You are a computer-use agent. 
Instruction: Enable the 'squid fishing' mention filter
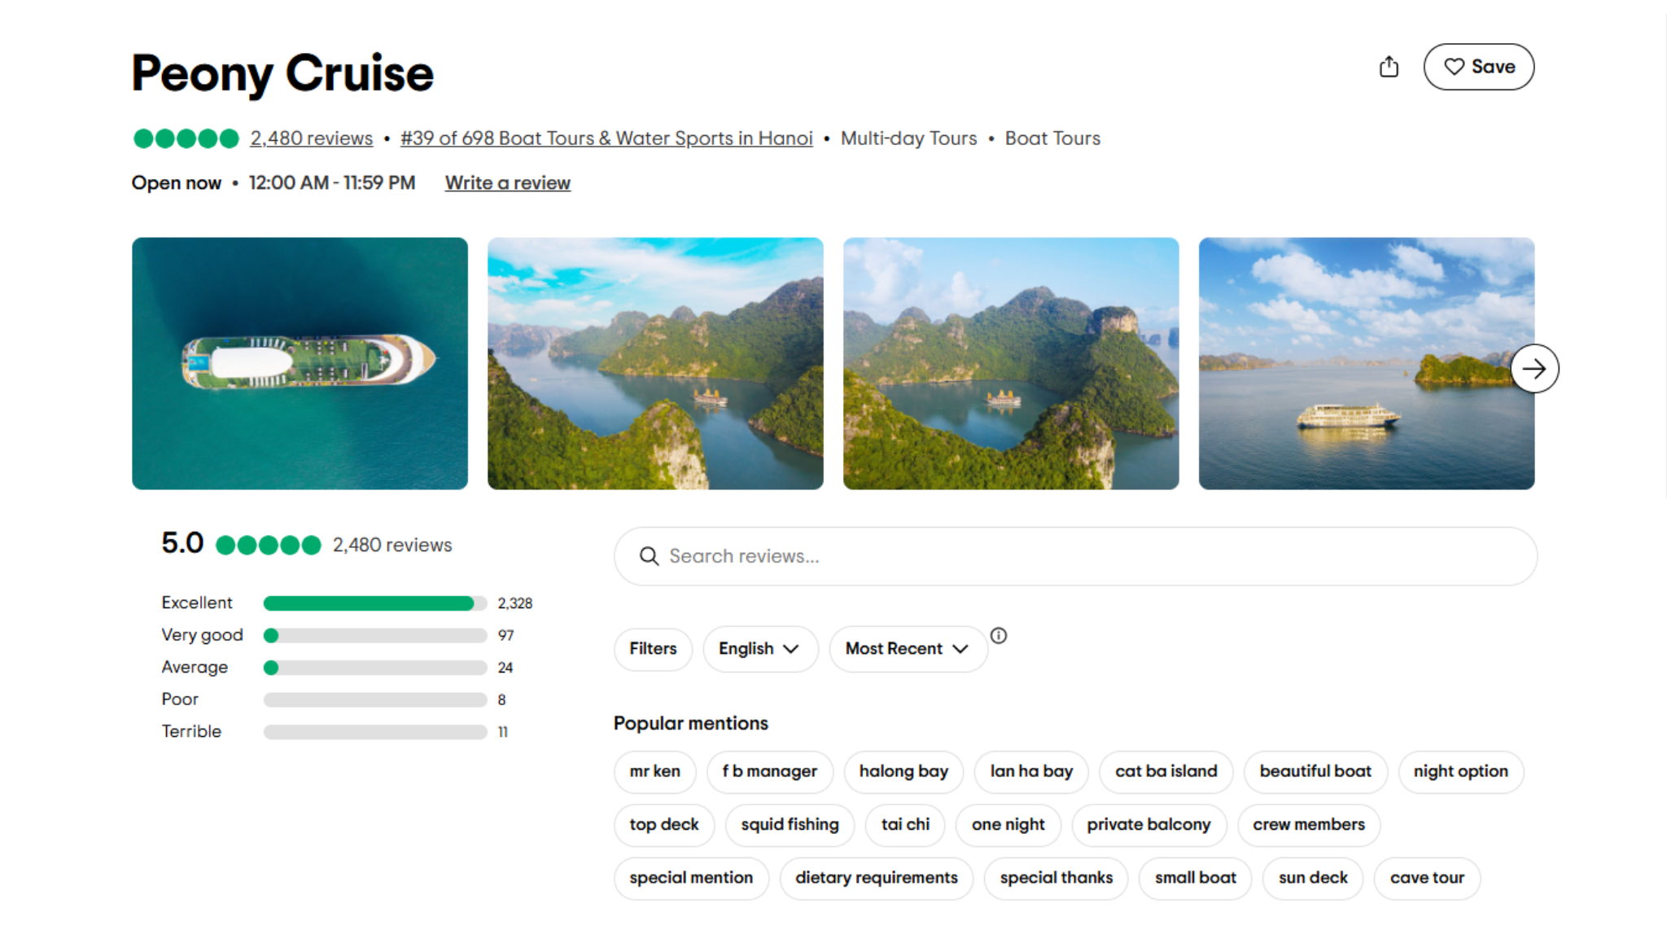pos(789,825)
